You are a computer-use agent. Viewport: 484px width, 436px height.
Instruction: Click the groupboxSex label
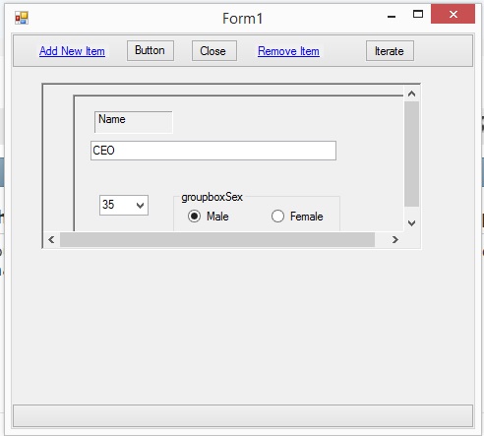(212, 197)
